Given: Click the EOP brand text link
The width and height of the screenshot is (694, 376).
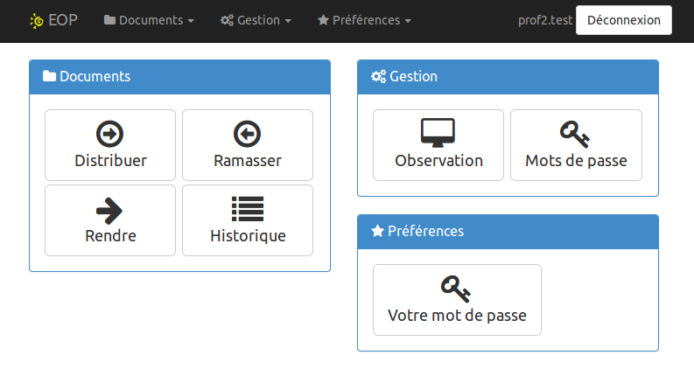Looking at the screenshot, I should 62,20.
